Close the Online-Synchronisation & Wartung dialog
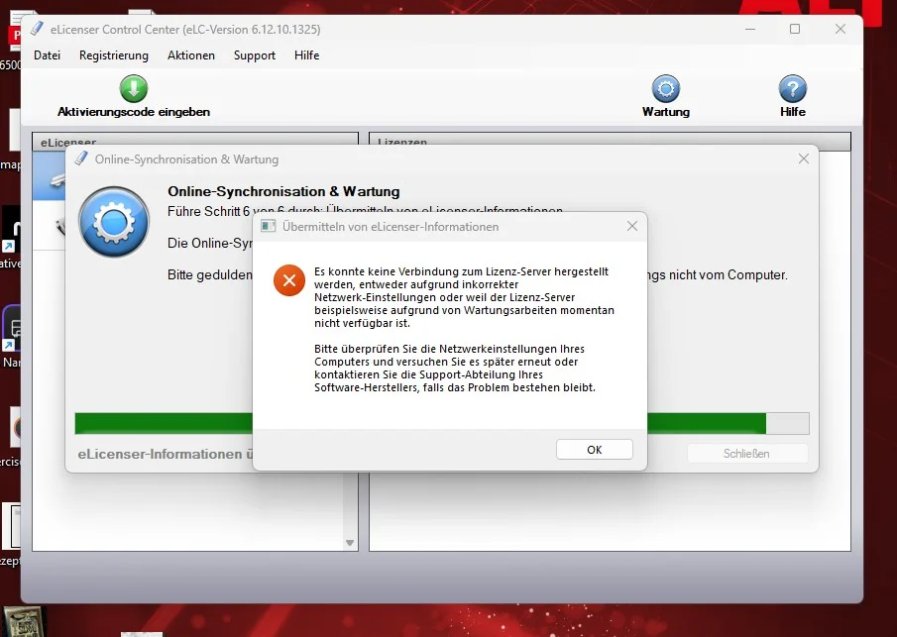 [x=803, y=159]
